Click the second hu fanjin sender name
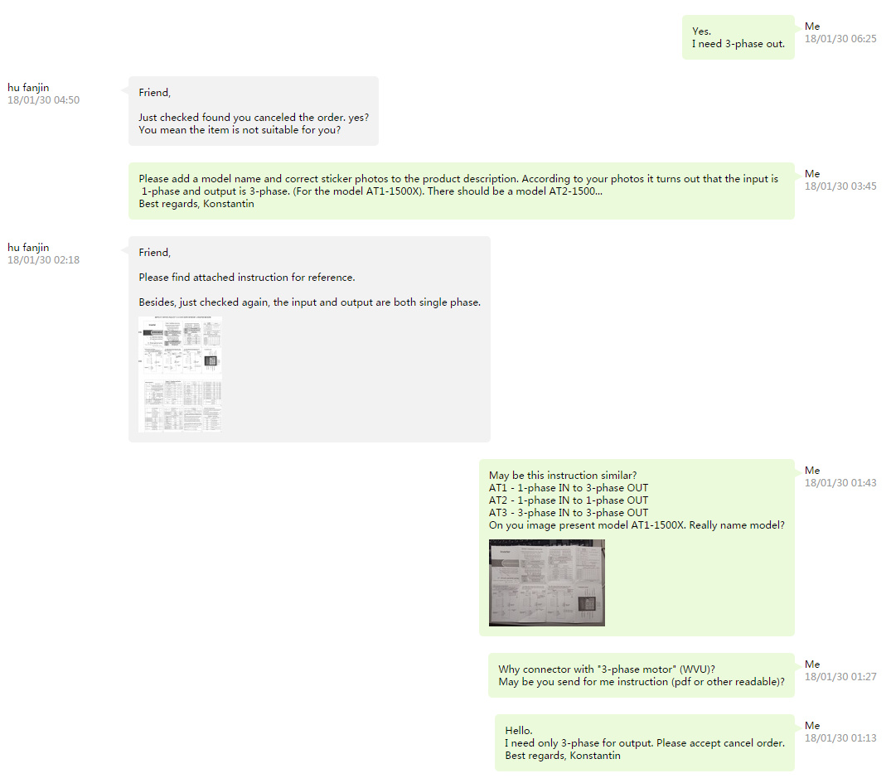 click(28, 247)
